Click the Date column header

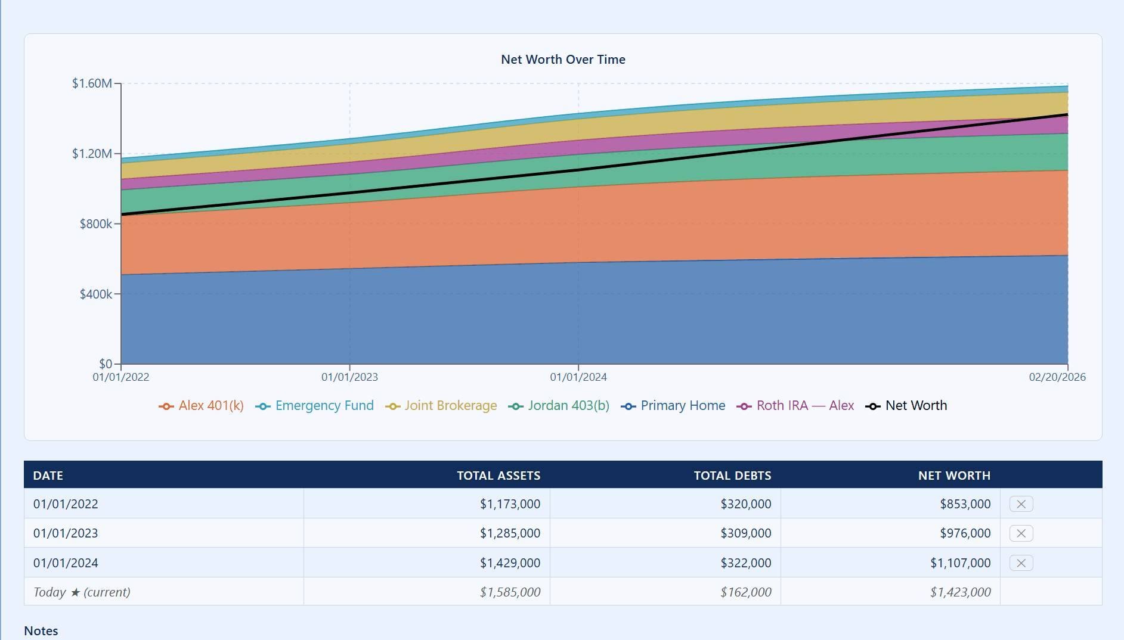pos(48,476)
